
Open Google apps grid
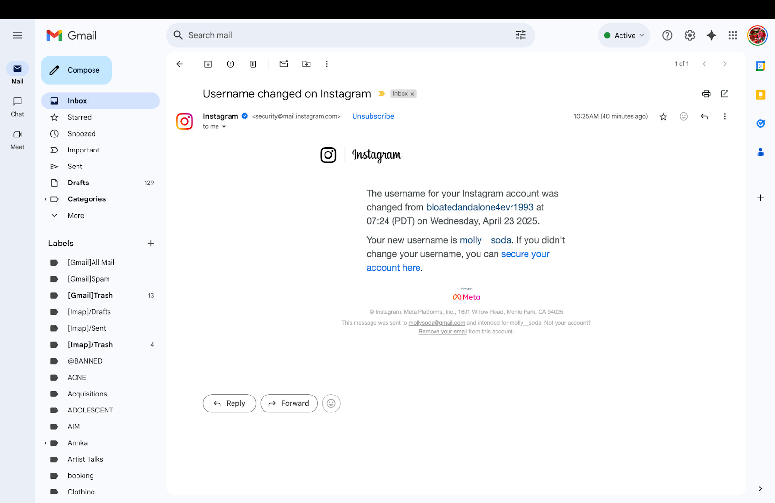coord(733,35)
